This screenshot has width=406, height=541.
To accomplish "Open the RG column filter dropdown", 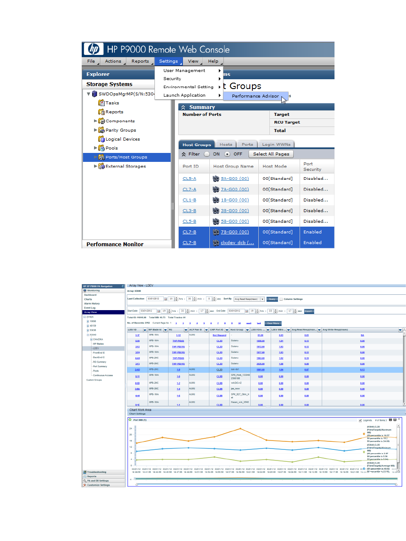I will (186, 330).
